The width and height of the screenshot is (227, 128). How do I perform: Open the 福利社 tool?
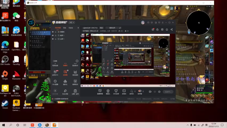[65, 82]
